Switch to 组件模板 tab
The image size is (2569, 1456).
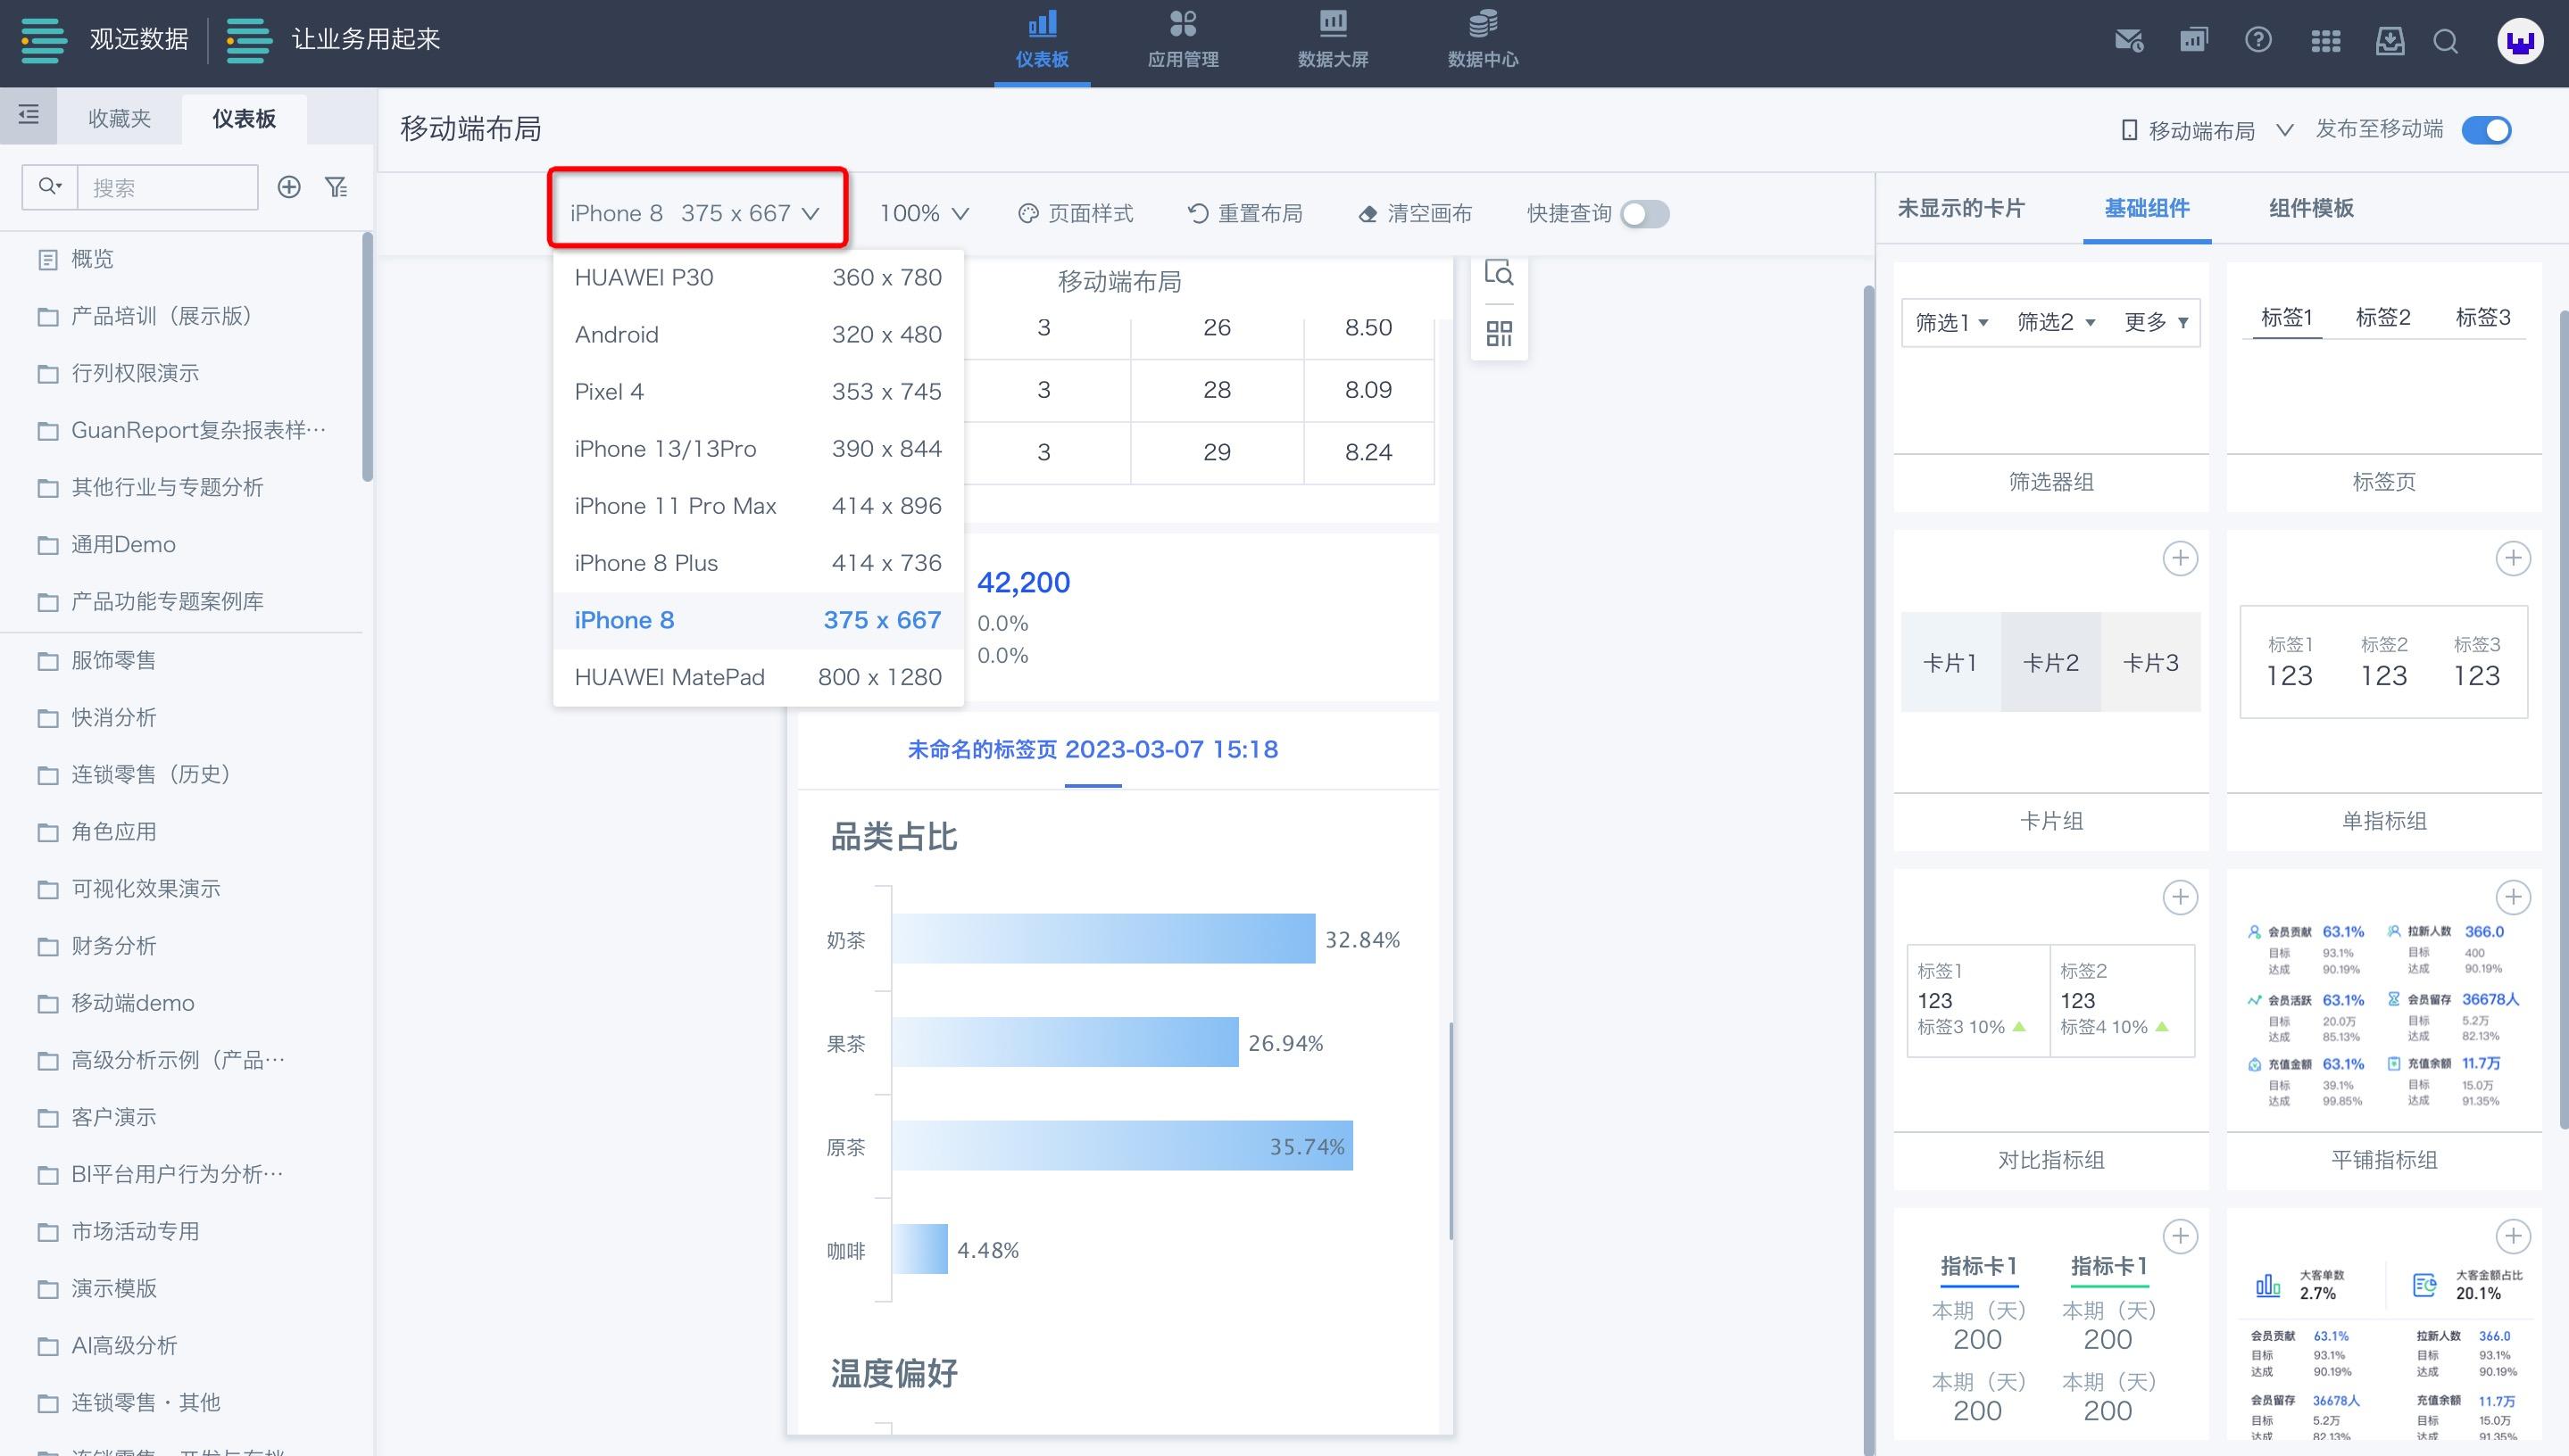pyautogui.click(x=2311, y=208)
